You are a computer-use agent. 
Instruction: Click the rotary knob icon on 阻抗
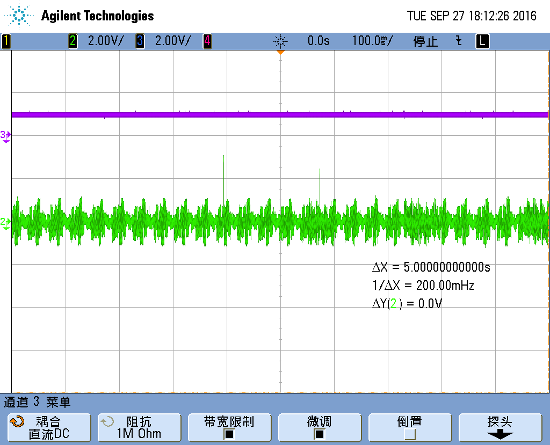coord(107,421)
